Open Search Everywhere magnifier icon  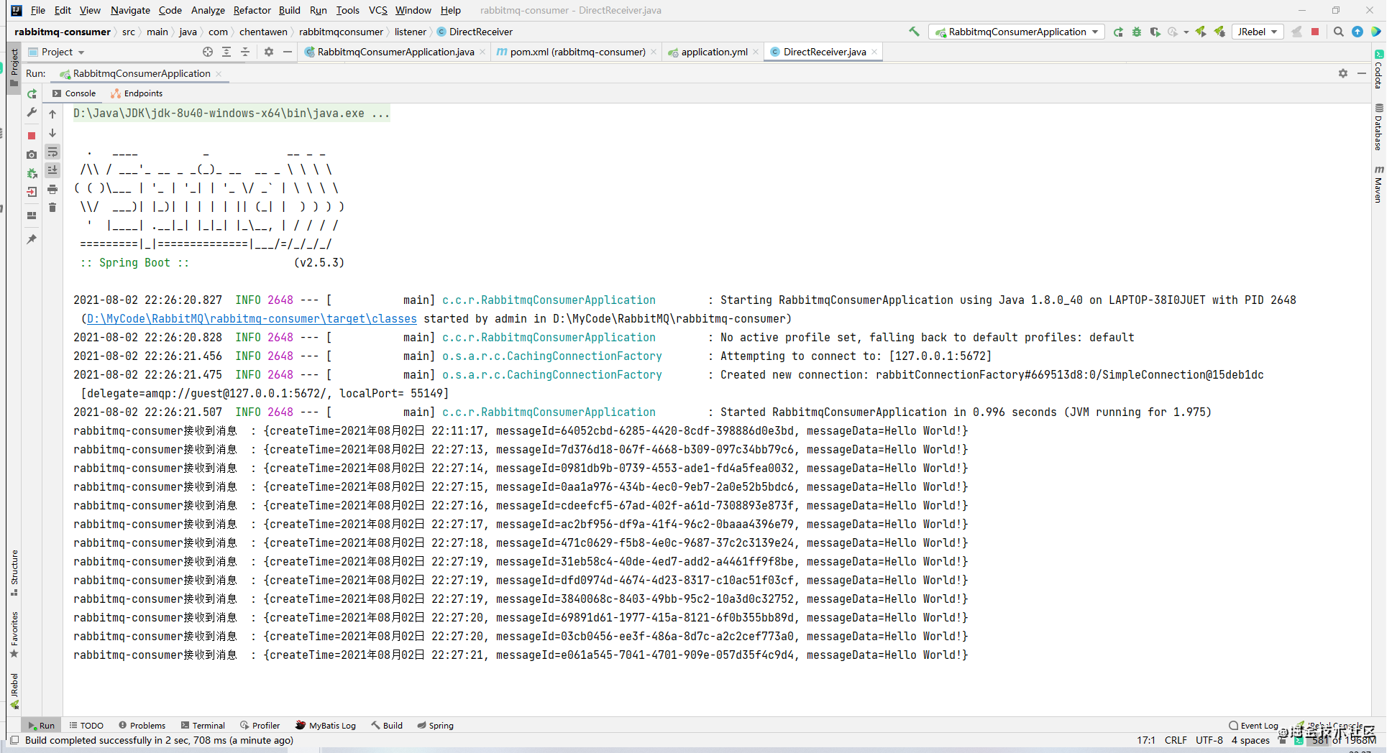point(1338,32)
